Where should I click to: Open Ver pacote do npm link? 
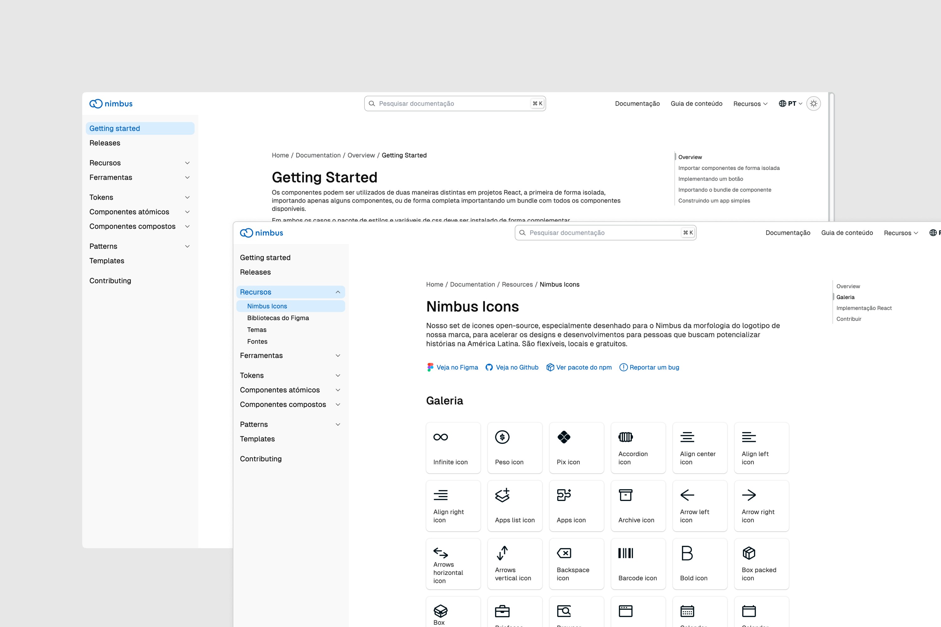[x=579, y=367]
